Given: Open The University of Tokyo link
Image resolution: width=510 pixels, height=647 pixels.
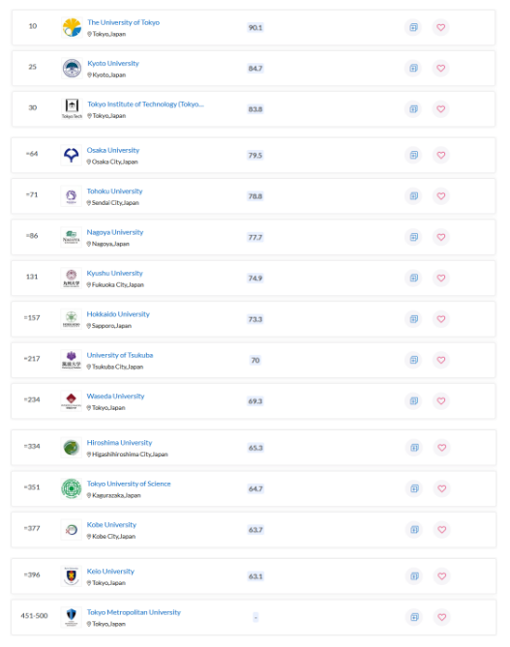Looking at the screenshot, I should [123, 22].
